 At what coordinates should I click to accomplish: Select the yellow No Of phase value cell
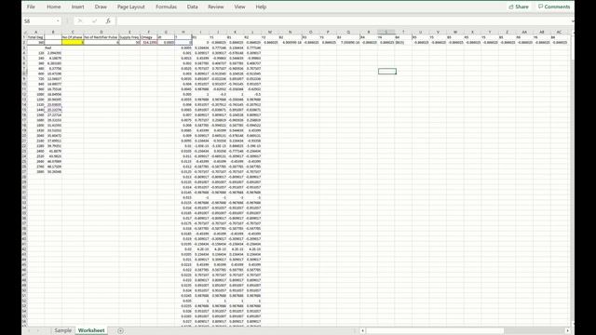[x=73, y=43]
